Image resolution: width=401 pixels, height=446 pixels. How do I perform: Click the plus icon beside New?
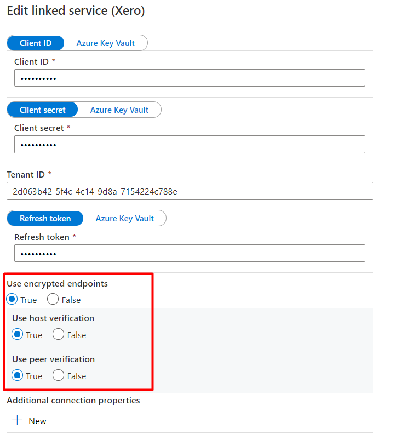point(18,420)
